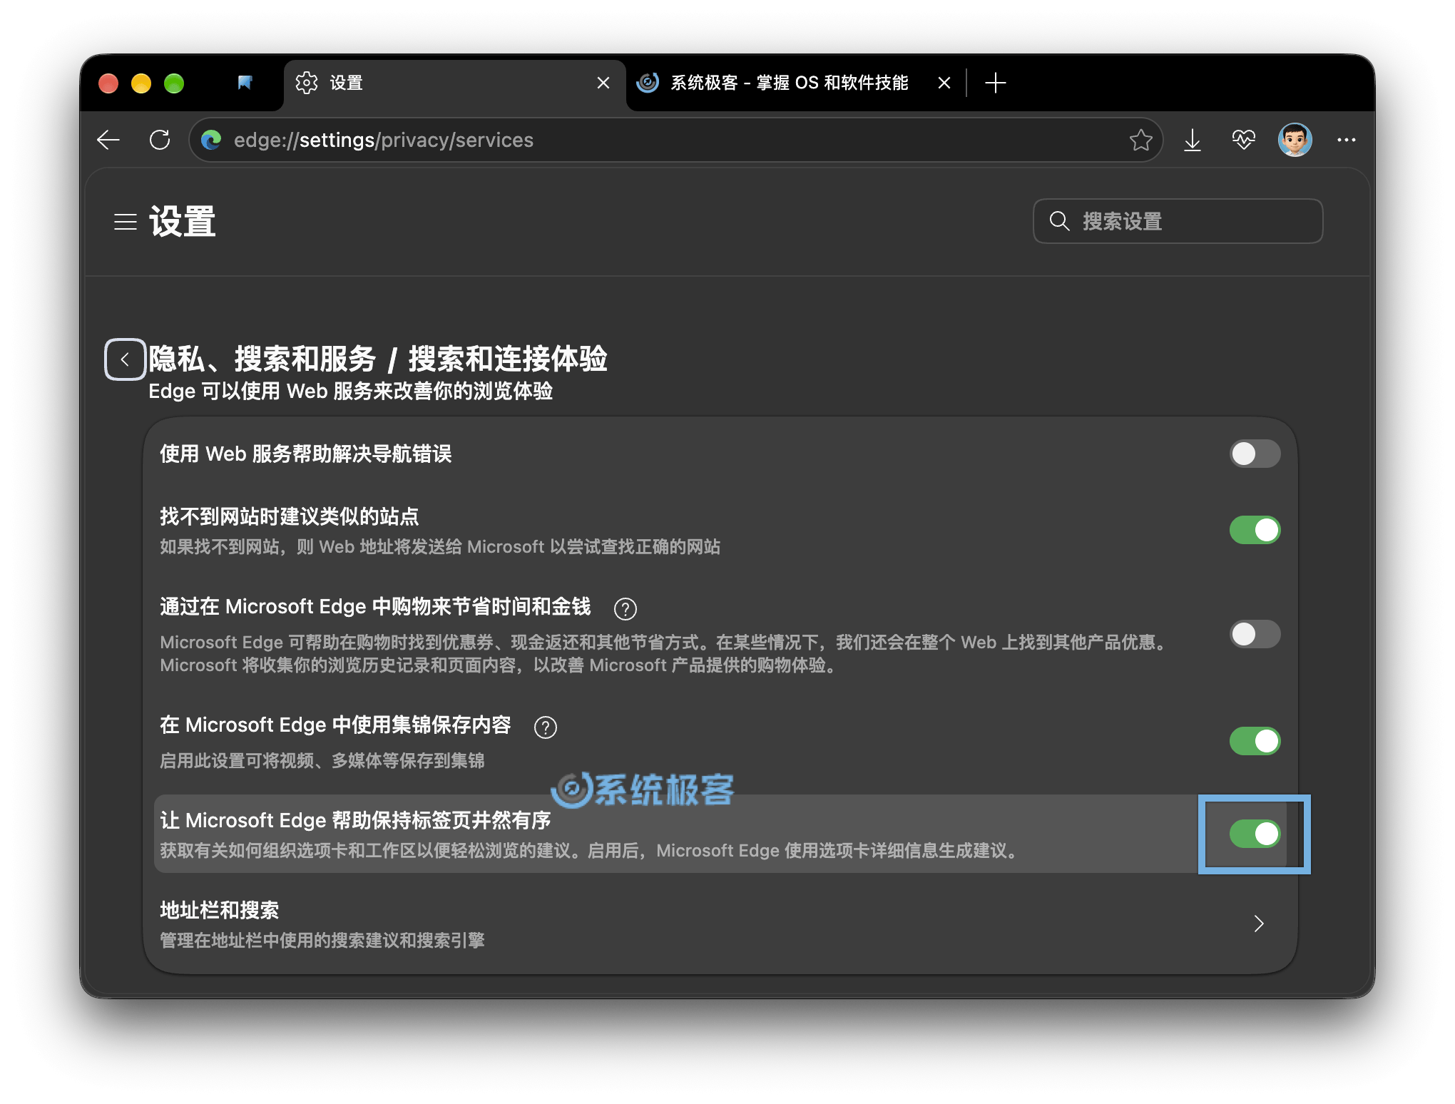This screenshot has height=1104, width=1455.
Task: Open the Settings and more ellipsis menu
Action: pos(1347,140)
